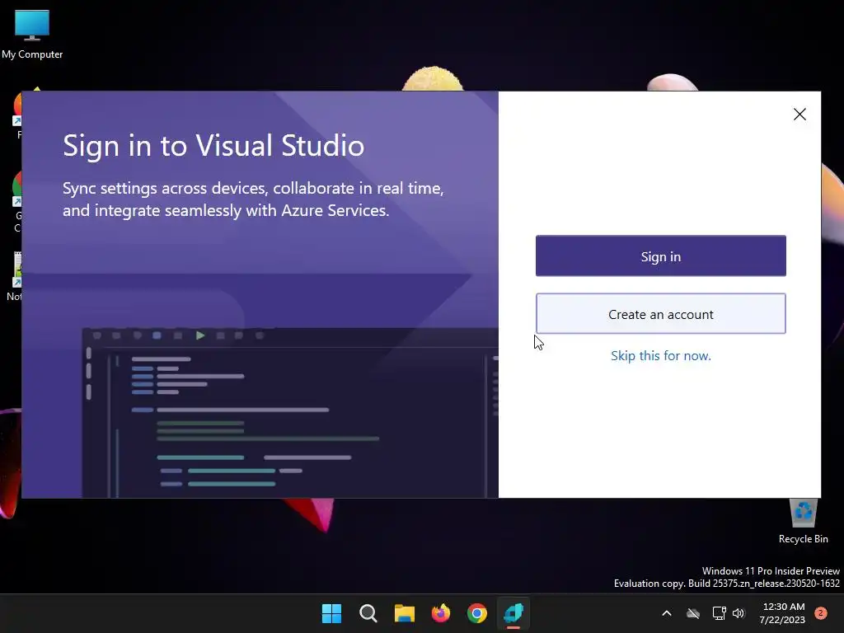Choose Create an account
Image resolution: width=844 pixels, height=633 pixels.
[660, 314]
